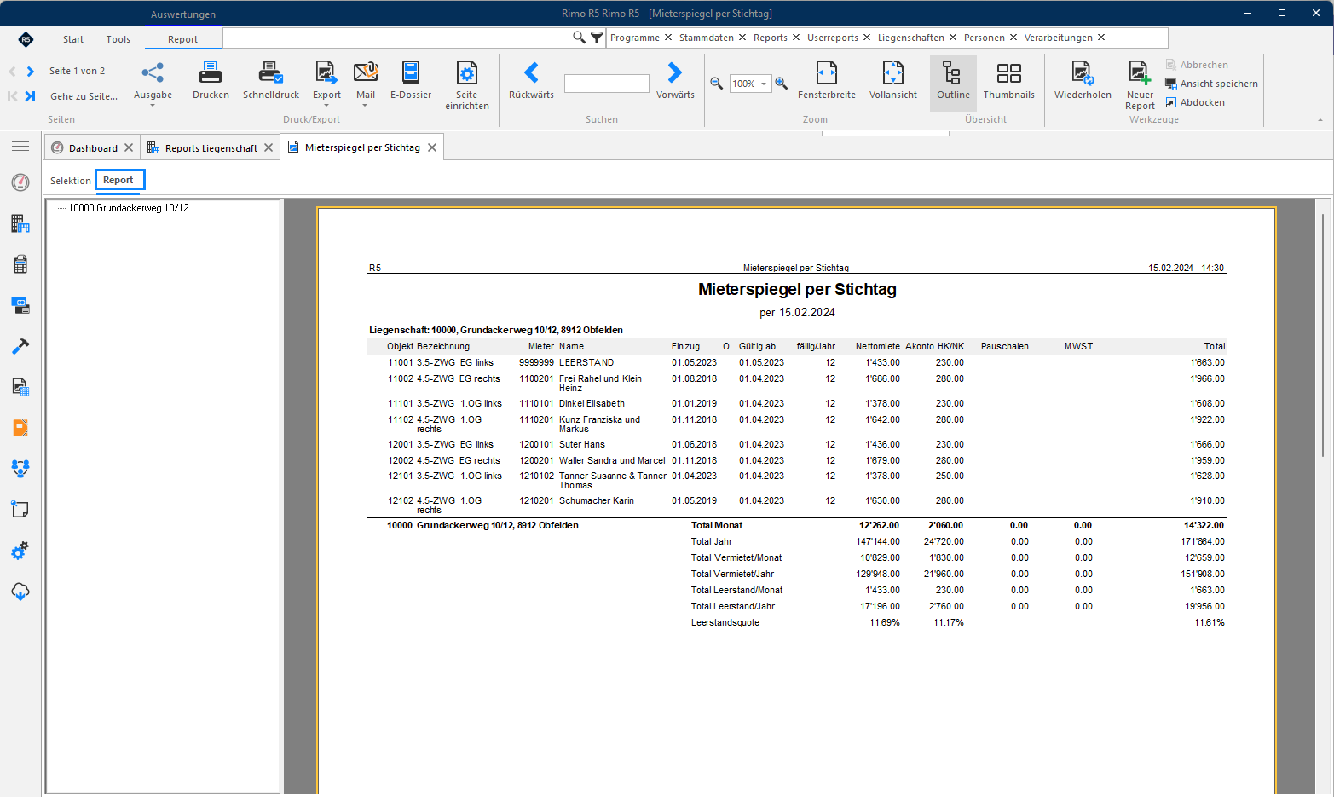Send the report by Mail
The image size is (1334, 797).
(x=366, y=83)
